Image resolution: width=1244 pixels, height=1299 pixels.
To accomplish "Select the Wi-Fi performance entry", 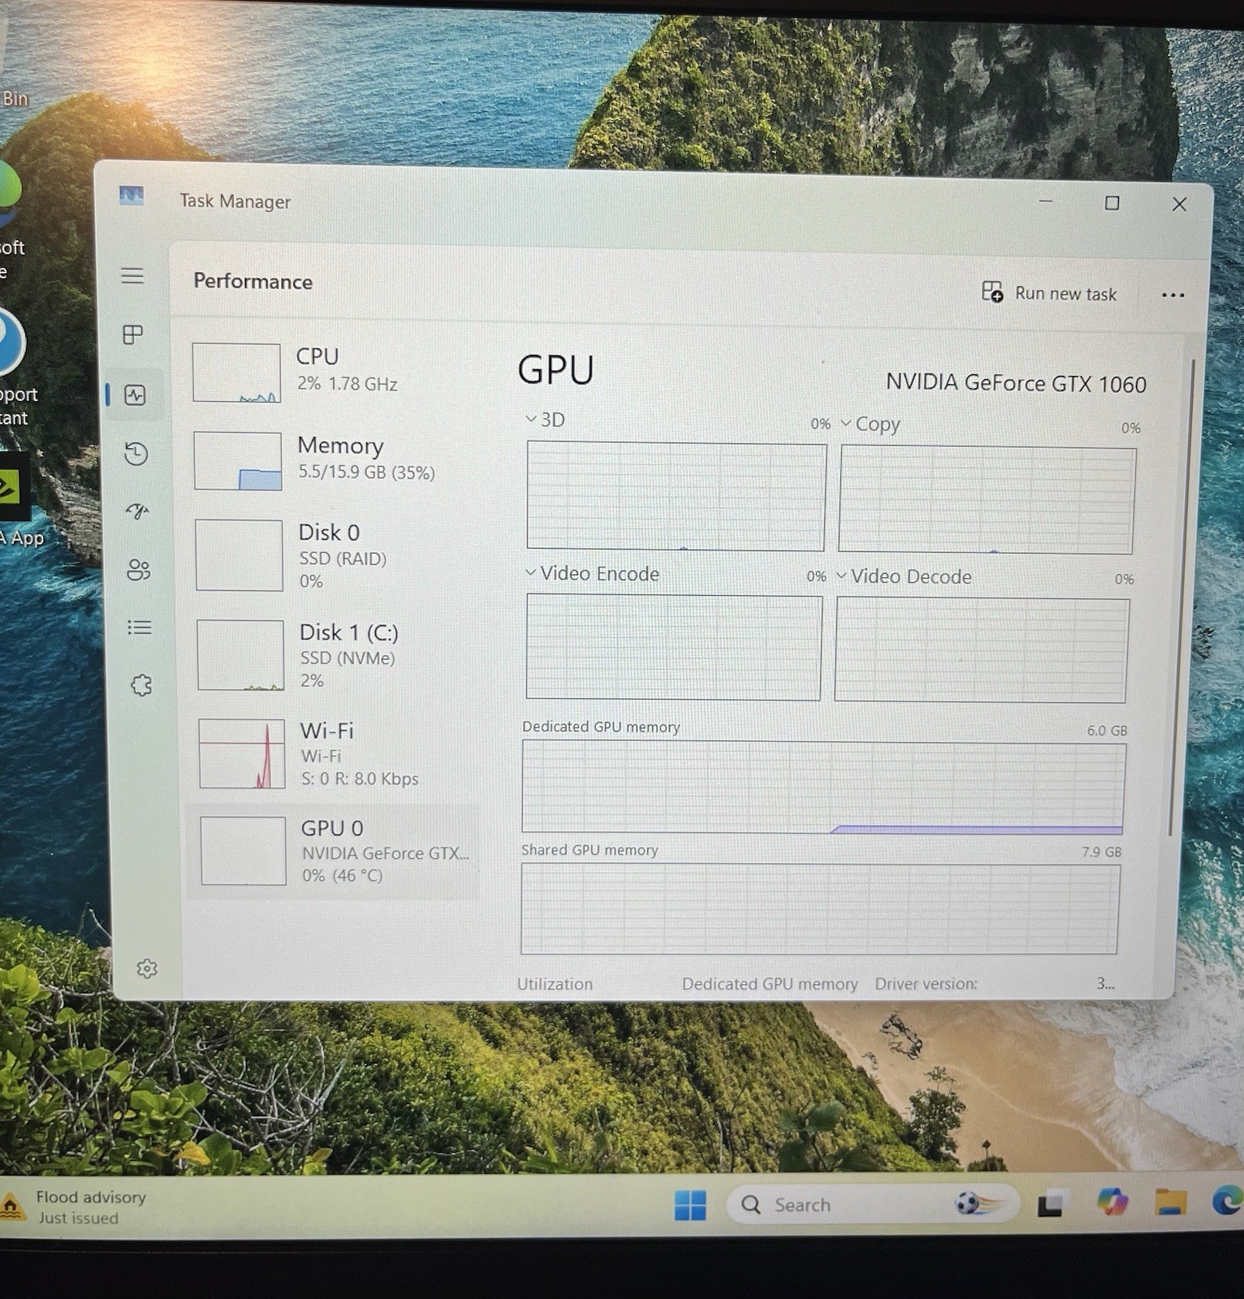I will pyautogui.click(x=333, y=753).
